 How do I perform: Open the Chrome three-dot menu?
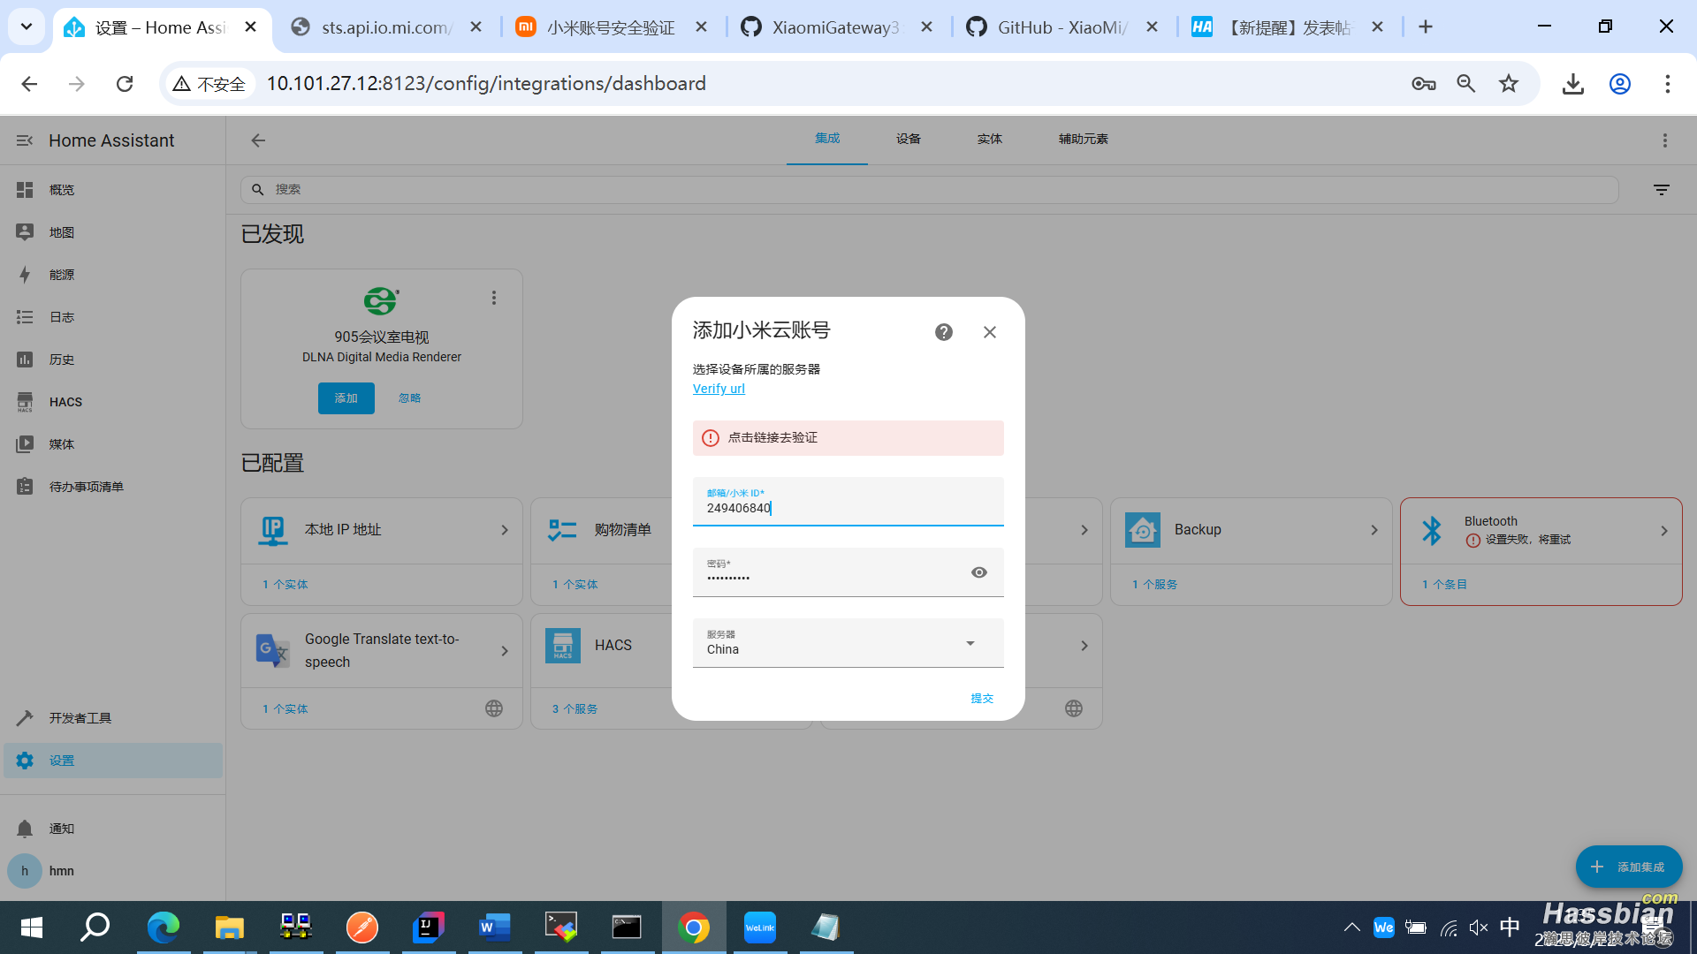coord(1668,84)
